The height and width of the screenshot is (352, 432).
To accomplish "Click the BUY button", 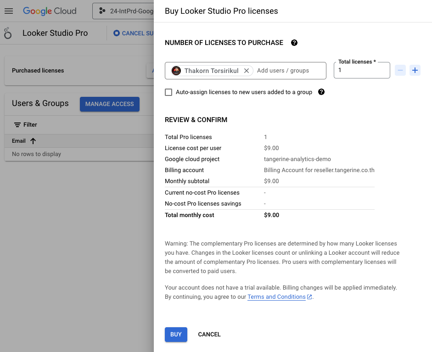I will [176, 335].
